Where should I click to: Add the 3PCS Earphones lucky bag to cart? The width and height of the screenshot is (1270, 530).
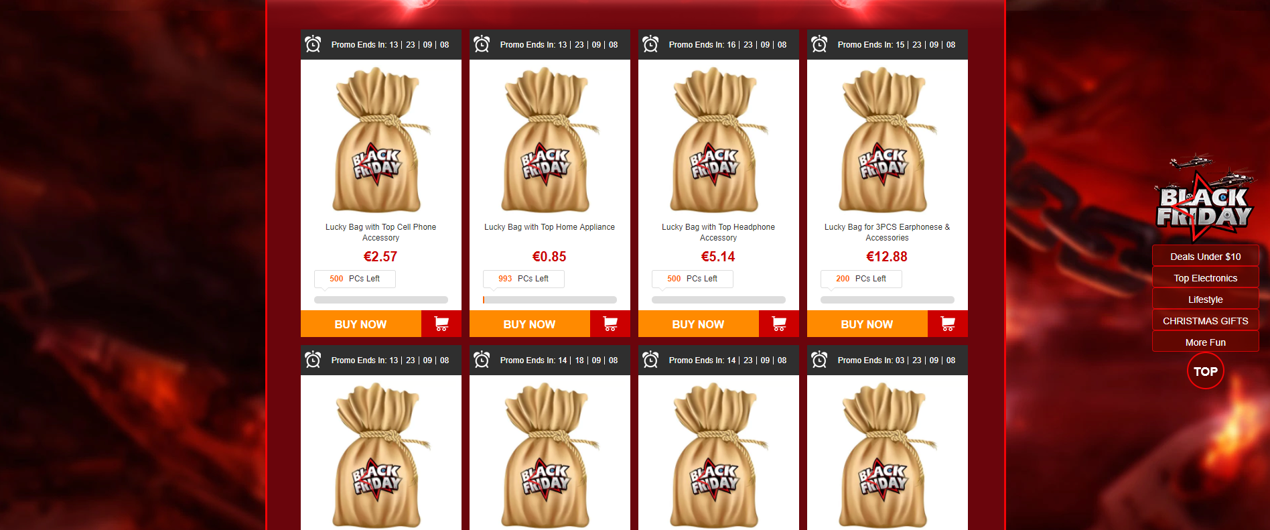pyautogui.click(x=948, y=324)
